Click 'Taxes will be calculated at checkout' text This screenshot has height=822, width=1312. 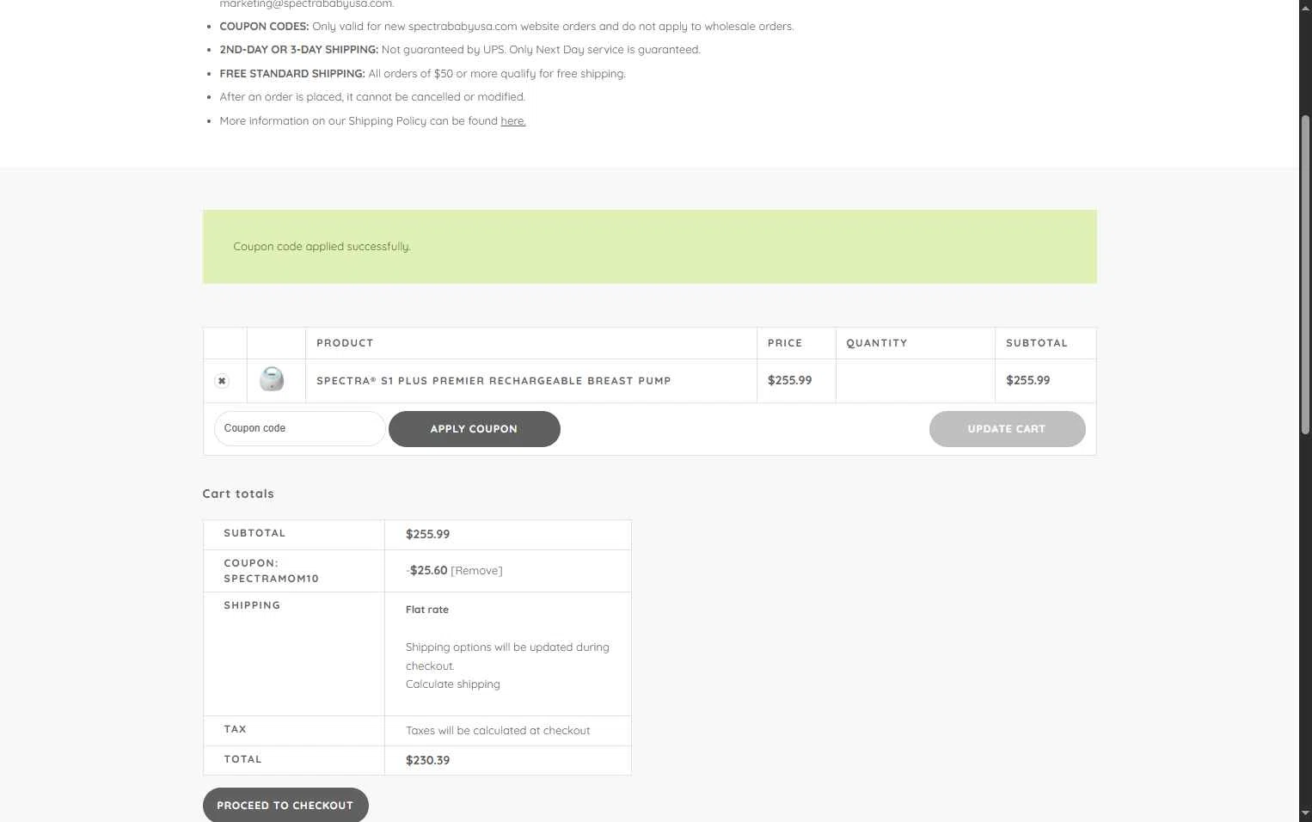(x=498, y=731)
